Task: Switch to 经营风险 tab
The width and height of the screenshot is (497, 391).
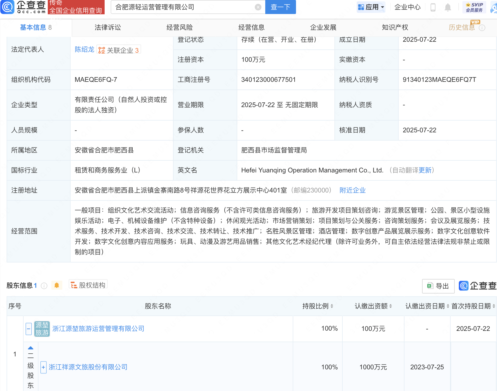Action: (180, 27)
